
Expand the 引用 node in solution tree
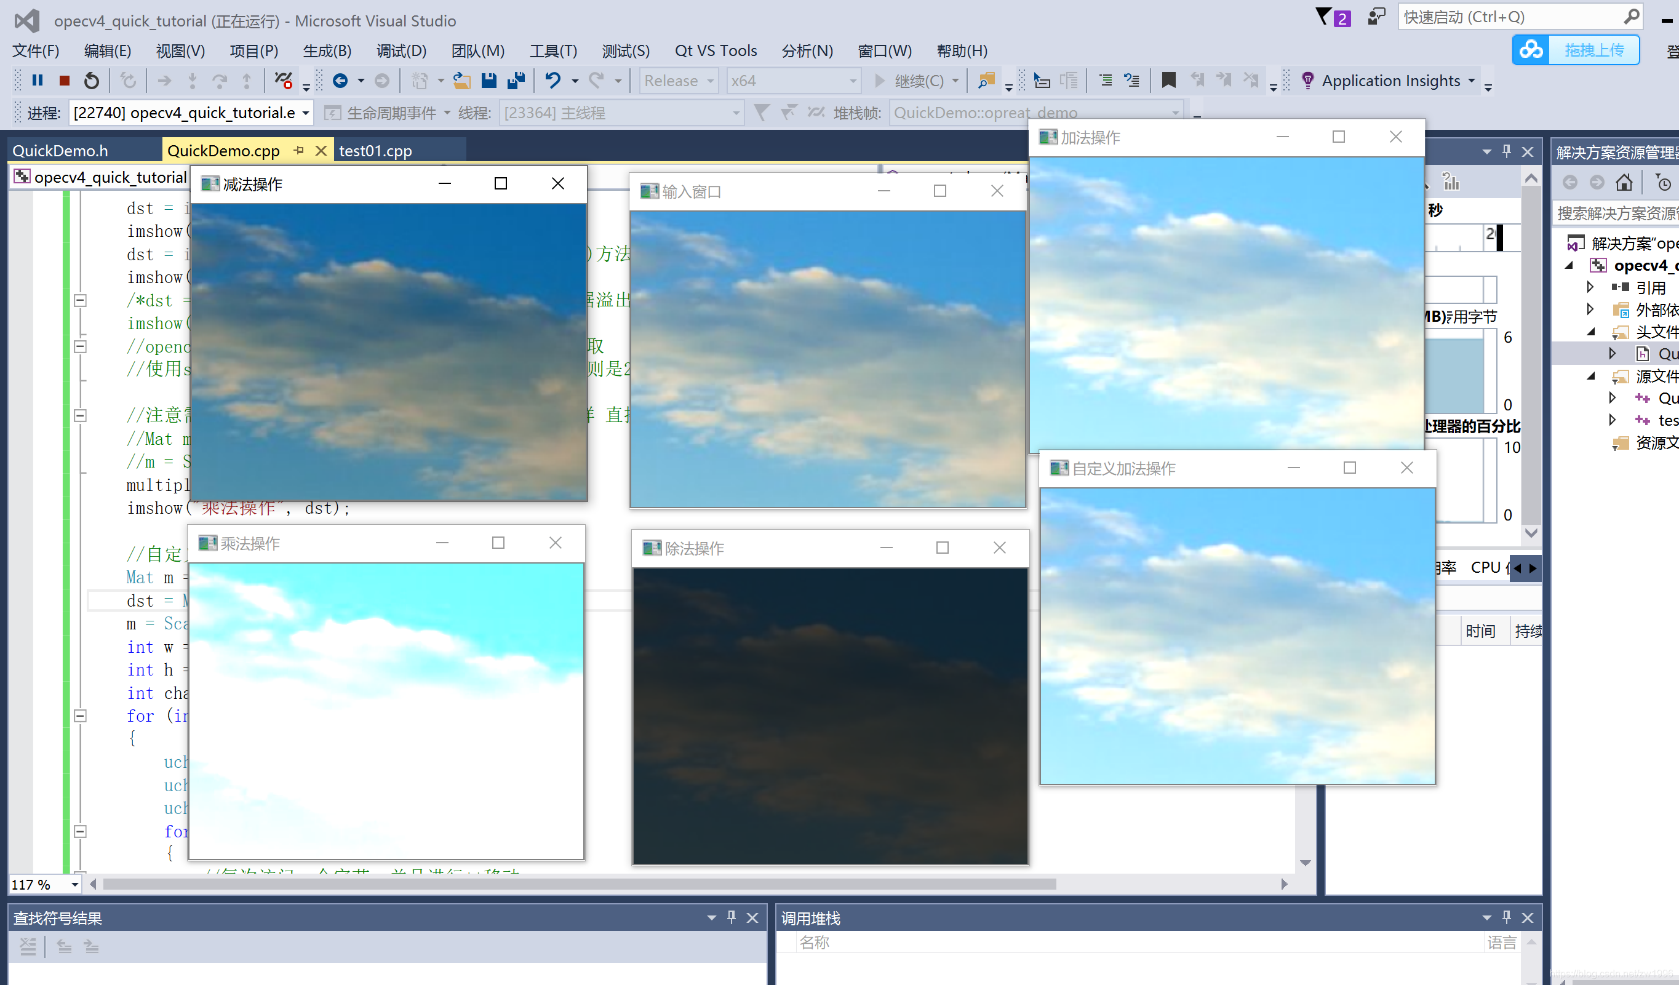point(1590,287)
